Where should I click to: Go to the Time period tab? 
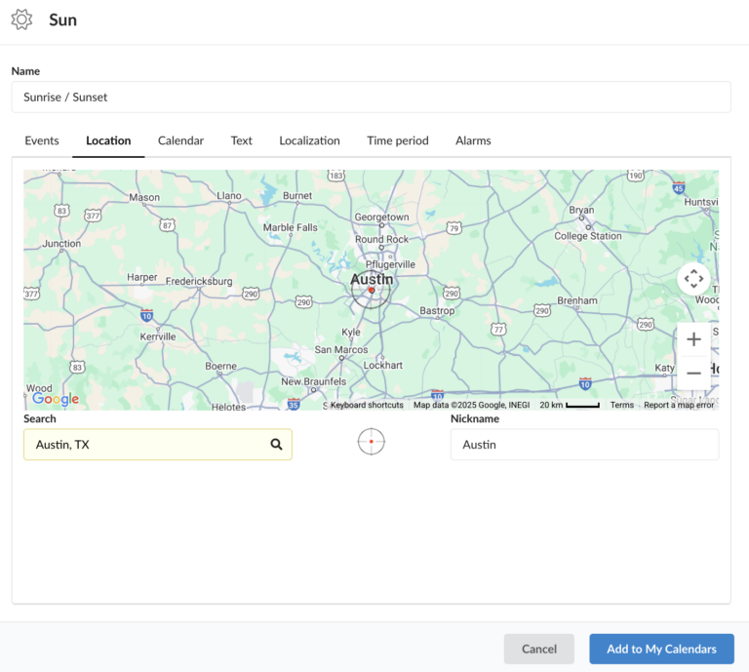pyautogui.click(x=398, y=140)
